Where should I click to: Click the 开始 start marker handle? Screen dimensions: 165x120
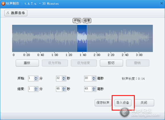coord(77,20)
